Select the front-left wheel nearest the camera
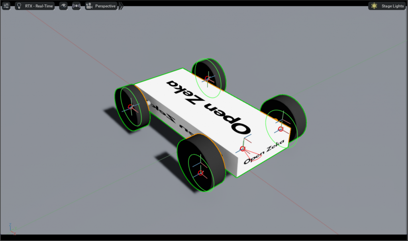408x241 pixels. click(x=201, y=163)
